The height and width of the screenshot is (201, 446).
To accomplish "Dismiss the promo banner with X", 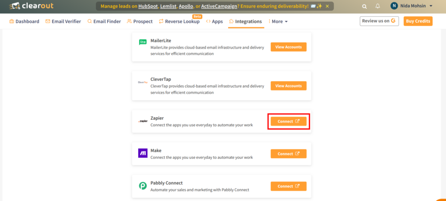I will (328, 6).
